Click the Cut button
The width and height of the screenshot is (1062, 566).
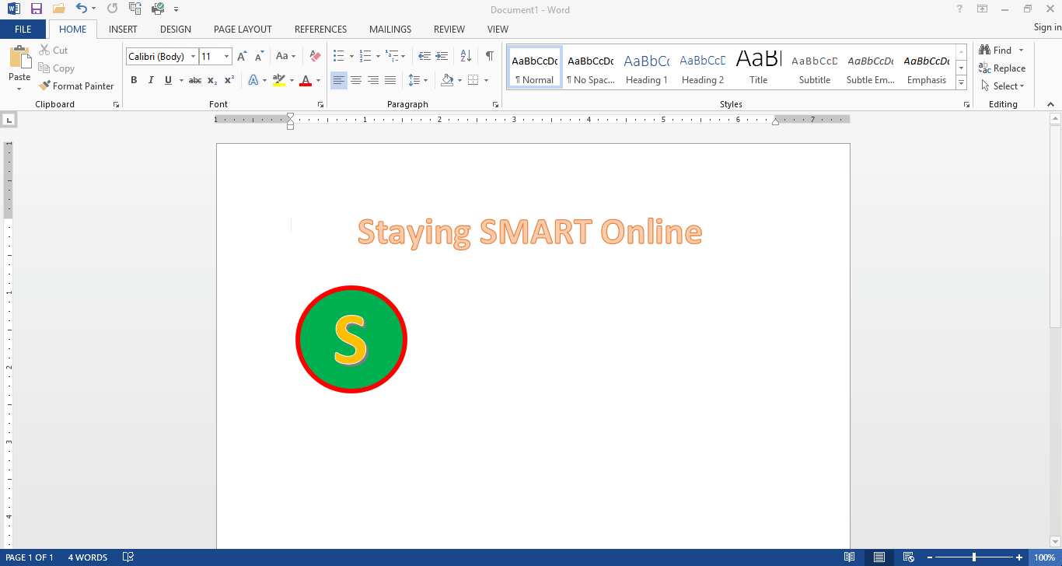(53, 51)
